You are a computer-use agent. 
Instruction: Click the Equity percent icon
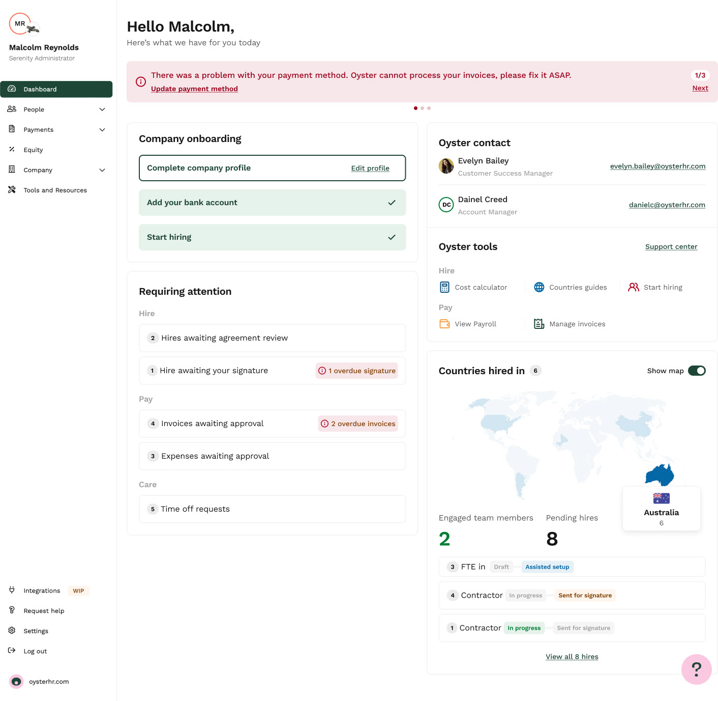tap(12, 149)
